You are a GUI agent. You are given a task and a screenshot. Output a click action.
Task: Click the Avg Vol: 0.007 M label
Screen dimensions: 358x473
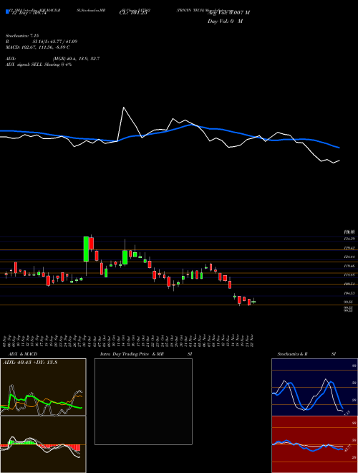tap(228, 13)
